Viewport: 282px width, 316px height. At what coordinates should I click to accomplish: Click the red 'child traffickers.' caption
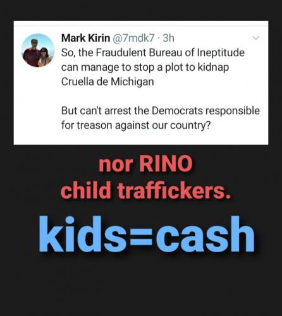click(x=145, y=190)
